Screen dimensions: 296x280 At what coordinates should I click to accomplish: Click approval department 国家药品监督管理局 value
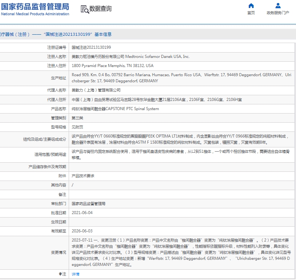tap(88, 204)
